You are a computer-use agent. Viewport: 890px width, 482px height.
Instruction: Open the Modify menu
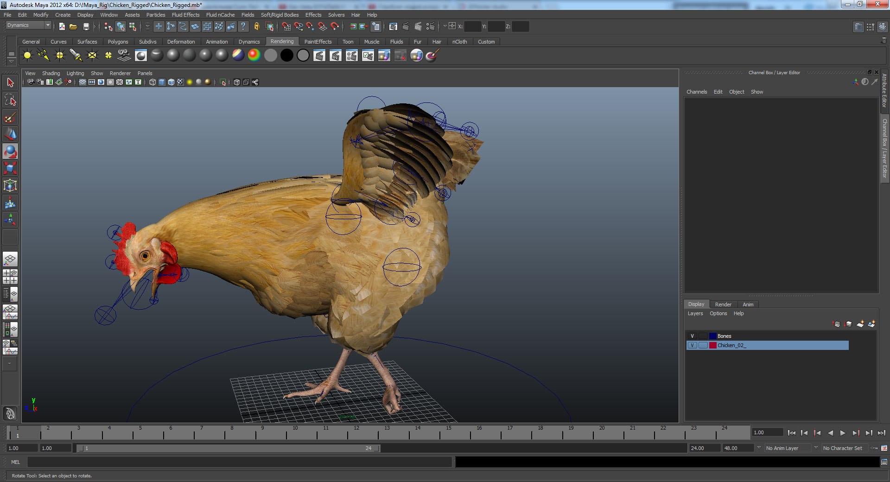pyautogui.click(x=41, y=15)
